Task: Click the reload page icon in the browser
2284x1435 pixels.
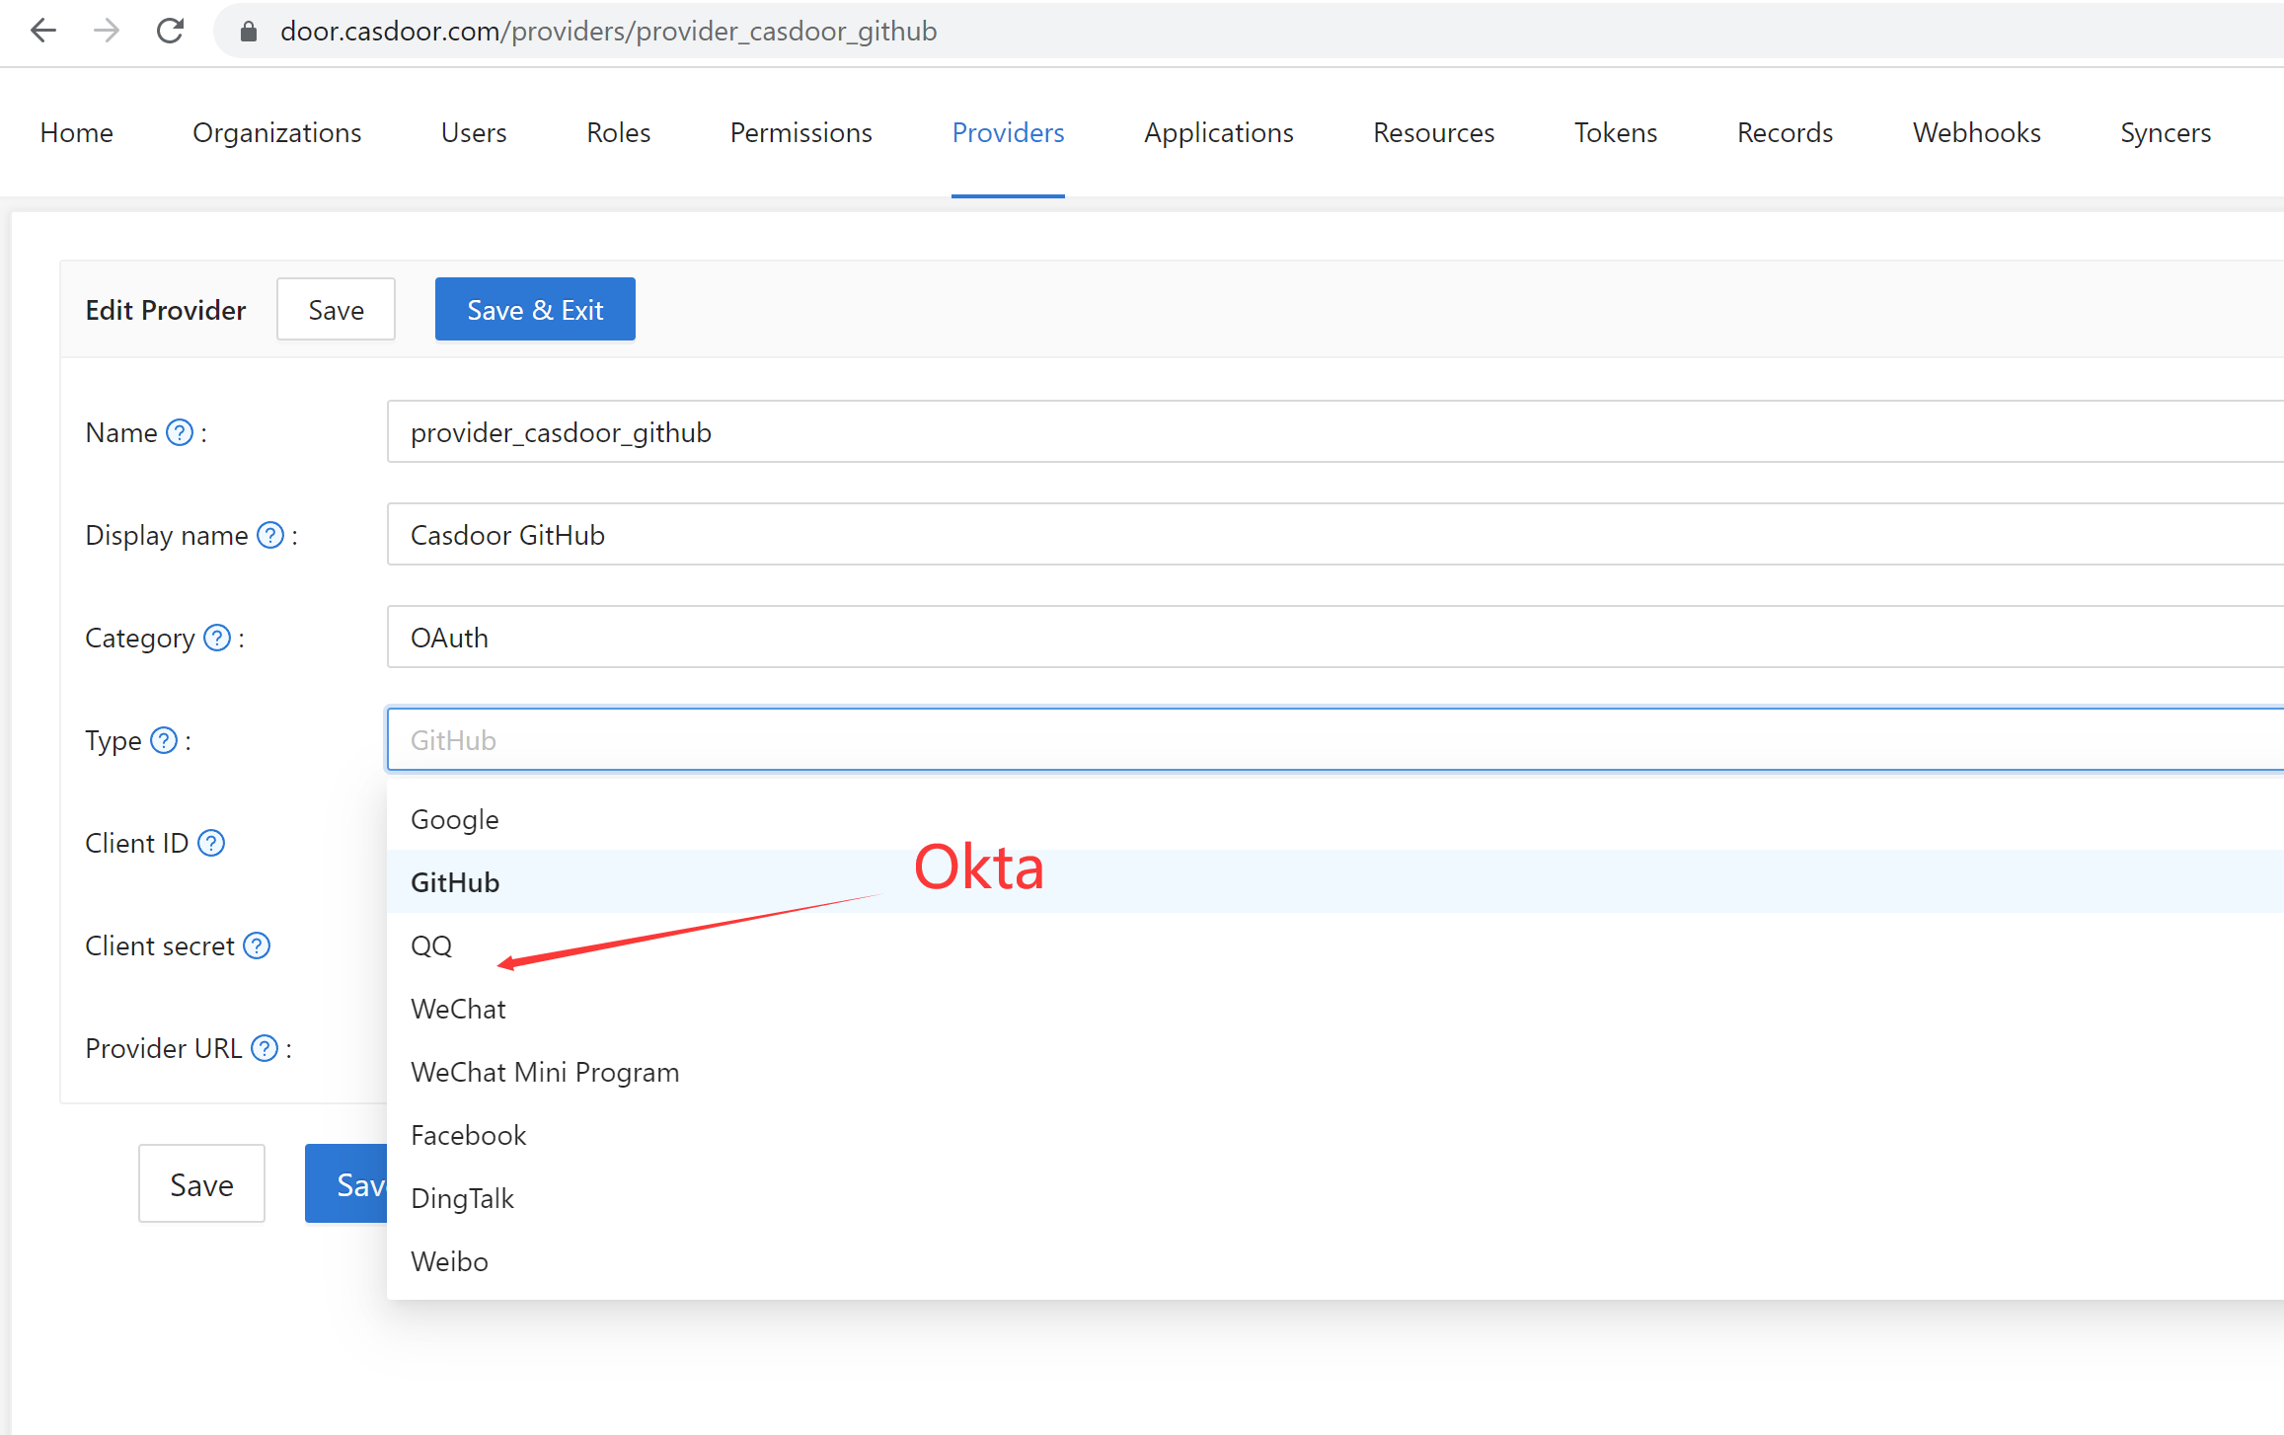Action: click(170, 31)
